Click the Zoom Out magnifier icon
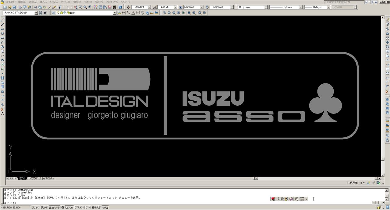Viewport: 390px width, 210px height. (194, 13)
